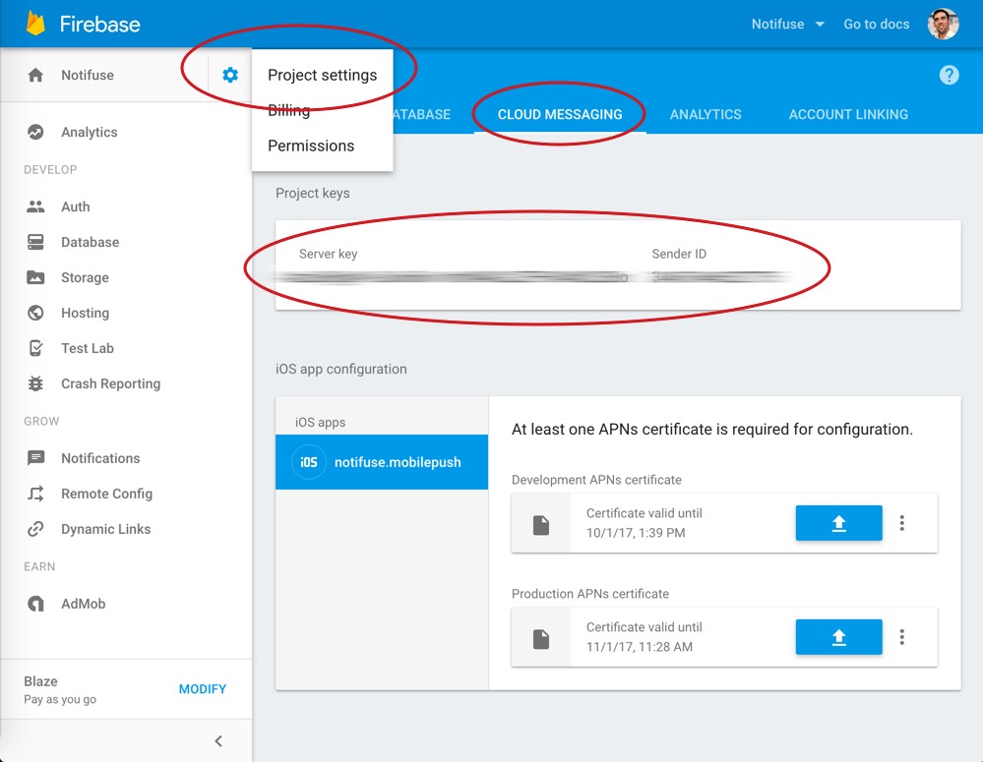The image size is (983, 762).
Task: Open the user profile avatar
Action: 943,24
